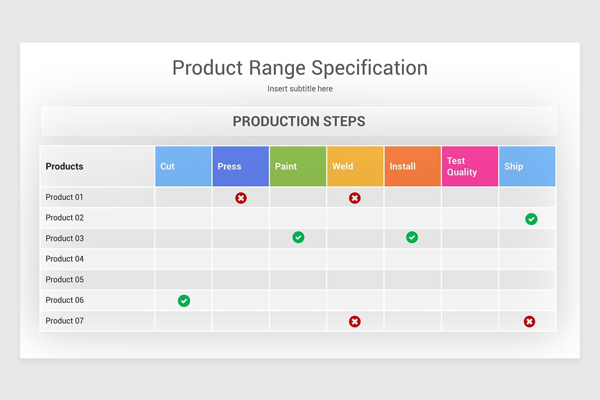Click the green check in Product 03 Paint cell
Viewport: 600px width, 400px height.
pos(298,237)
